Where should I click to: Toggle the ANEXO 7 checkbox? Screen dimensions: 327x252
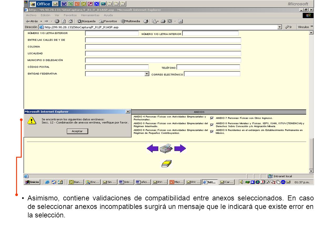(212, 118)
